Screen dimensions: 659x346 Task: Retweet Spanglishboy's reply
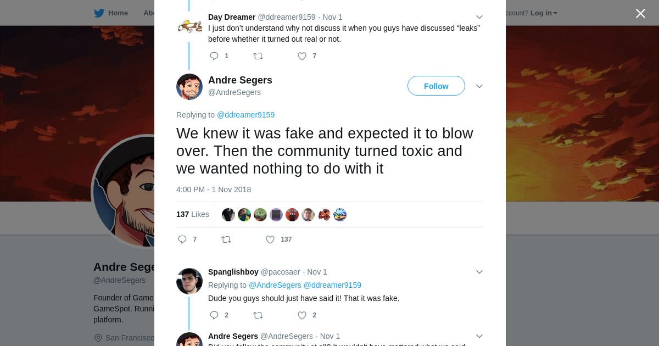(258, 315)
